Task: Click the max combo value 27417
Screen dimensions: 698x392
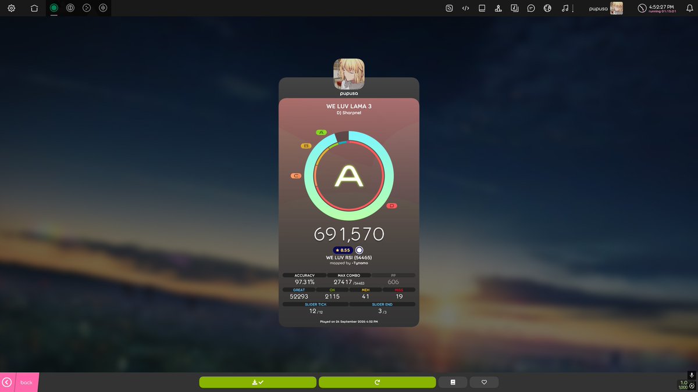Action: (343, 282)
